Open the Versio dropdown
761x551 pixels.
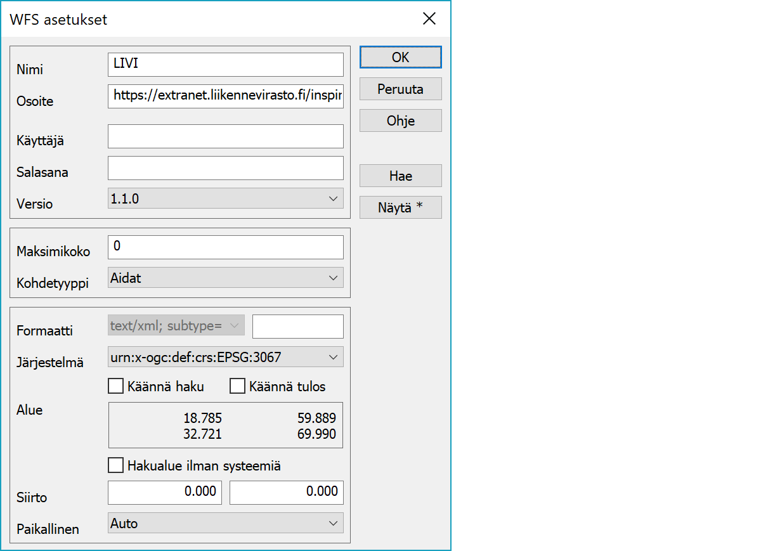pos(225,198)
